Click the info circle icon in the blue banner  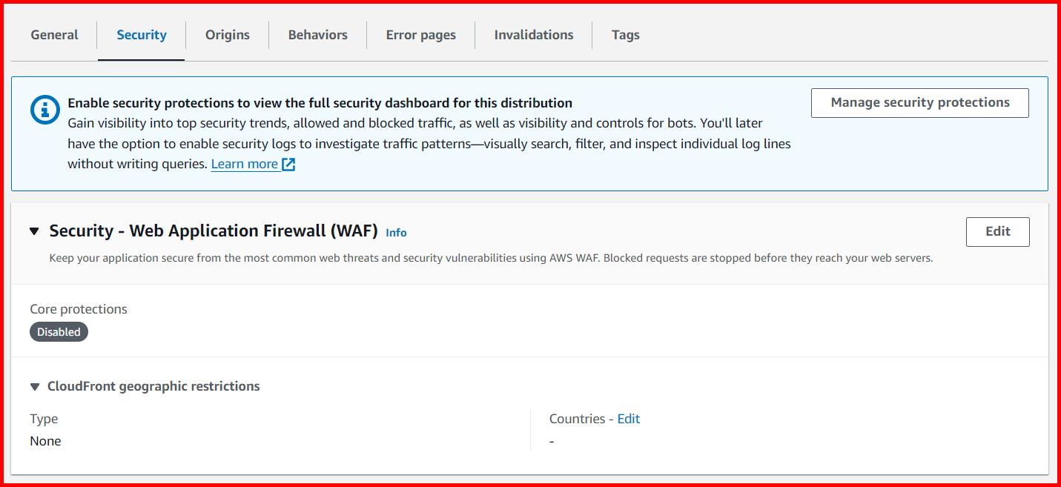pyautogui.click(x=46, y=109)
